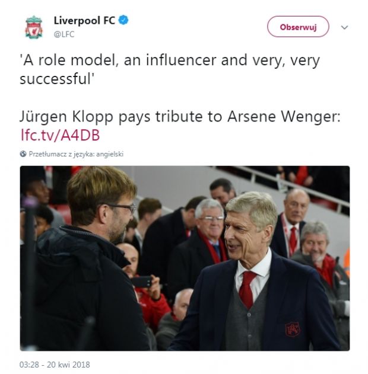Expand the tweet options chevron
The image size is (368, 374).
pyautogui.click(x=344, y=27)
